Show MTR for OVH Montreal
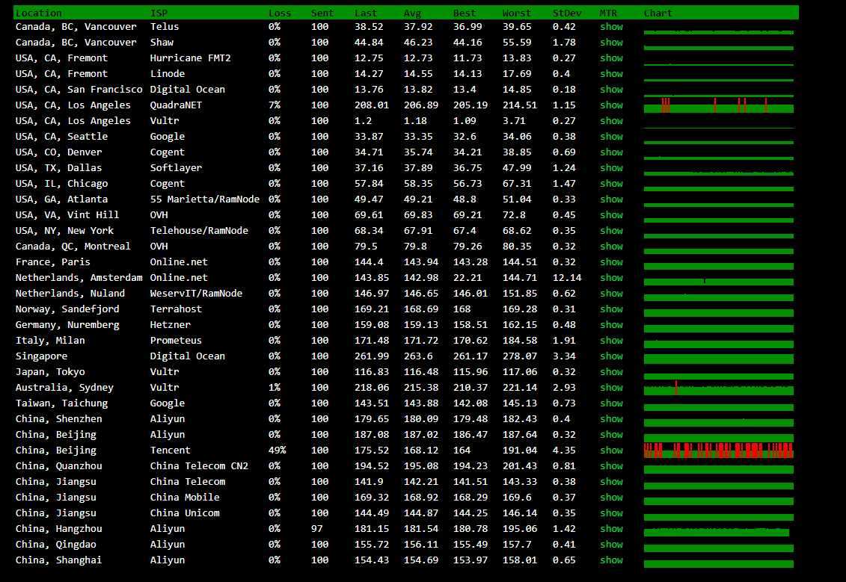This screenshot has width=846, height=582. coord(611,246)
